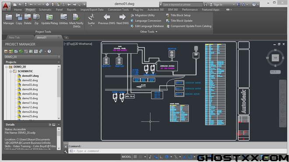The image size is (289, 162).
Task: Click the keyword search box in title bar
Action: [183, 5]
